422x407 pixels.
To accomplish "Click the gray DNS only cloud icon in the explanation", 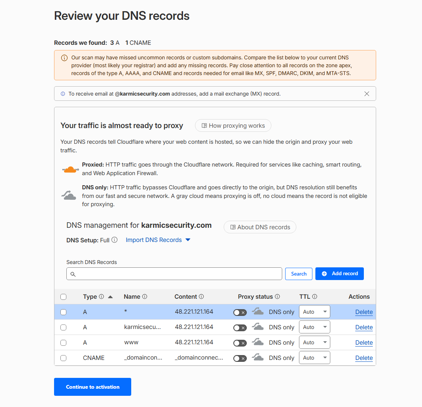I will click(x=69, y=195).
